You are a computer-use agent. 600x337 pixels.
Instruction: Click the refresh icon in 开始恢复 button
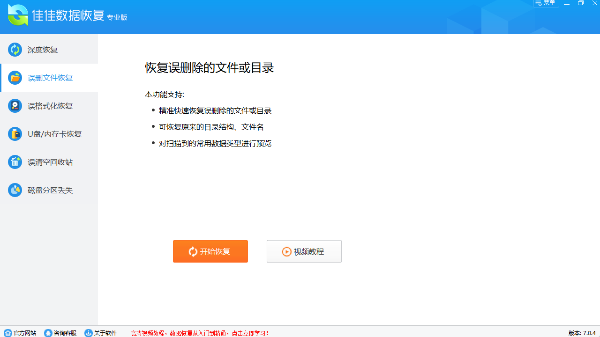click(193, 251)
